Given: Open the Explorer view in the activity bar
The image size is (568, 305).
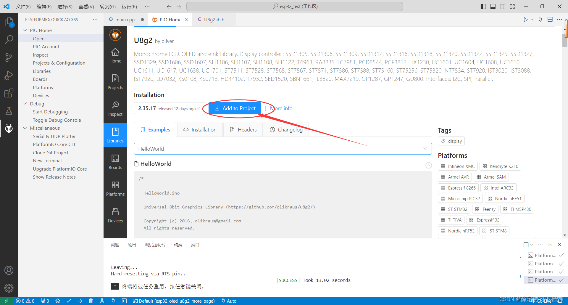Looking at the screenshot, I should (9, 22).
